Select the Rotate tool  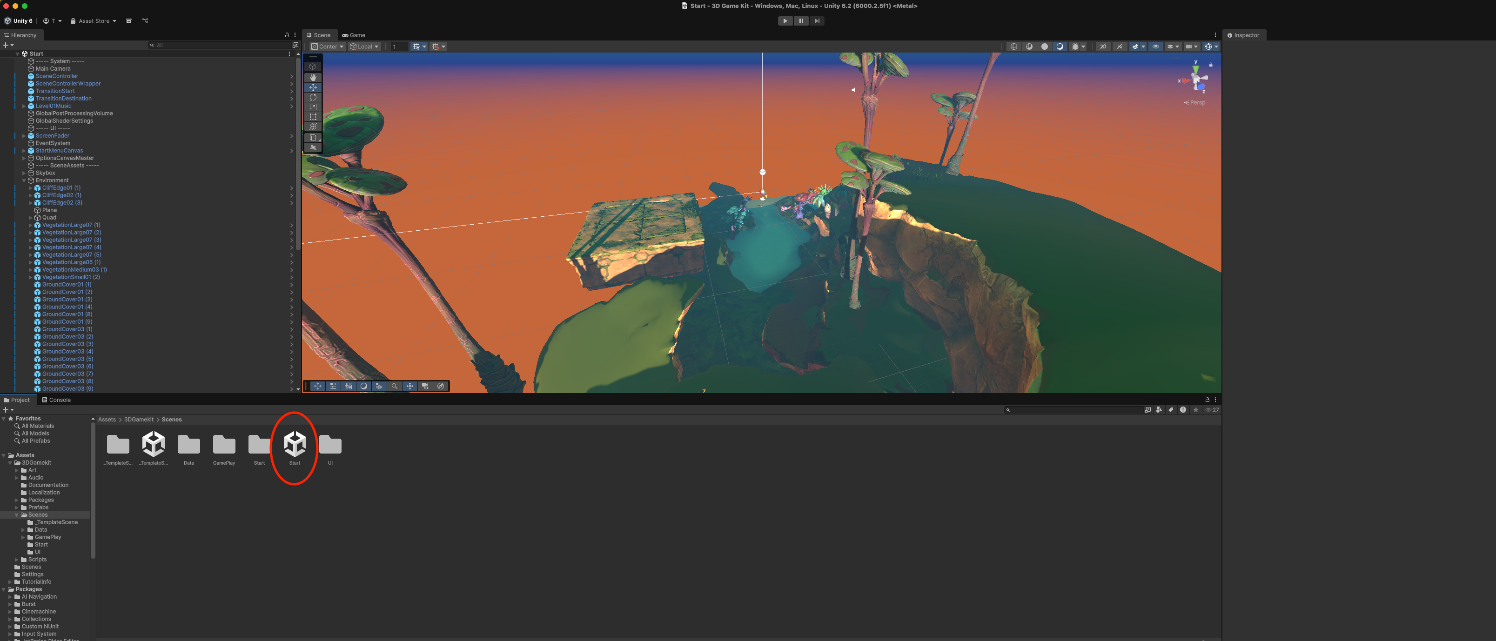click(x=313, y=97)
